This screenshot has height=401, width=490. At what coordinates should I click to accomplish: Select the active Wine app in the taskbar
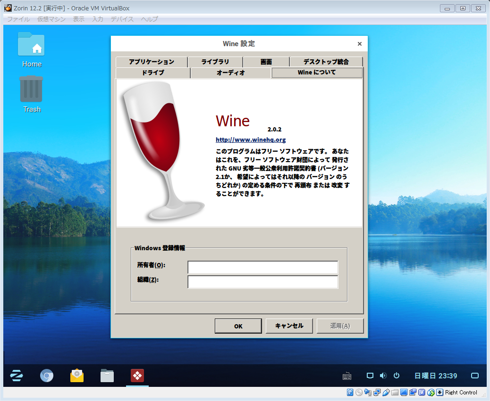click(137, 376)
